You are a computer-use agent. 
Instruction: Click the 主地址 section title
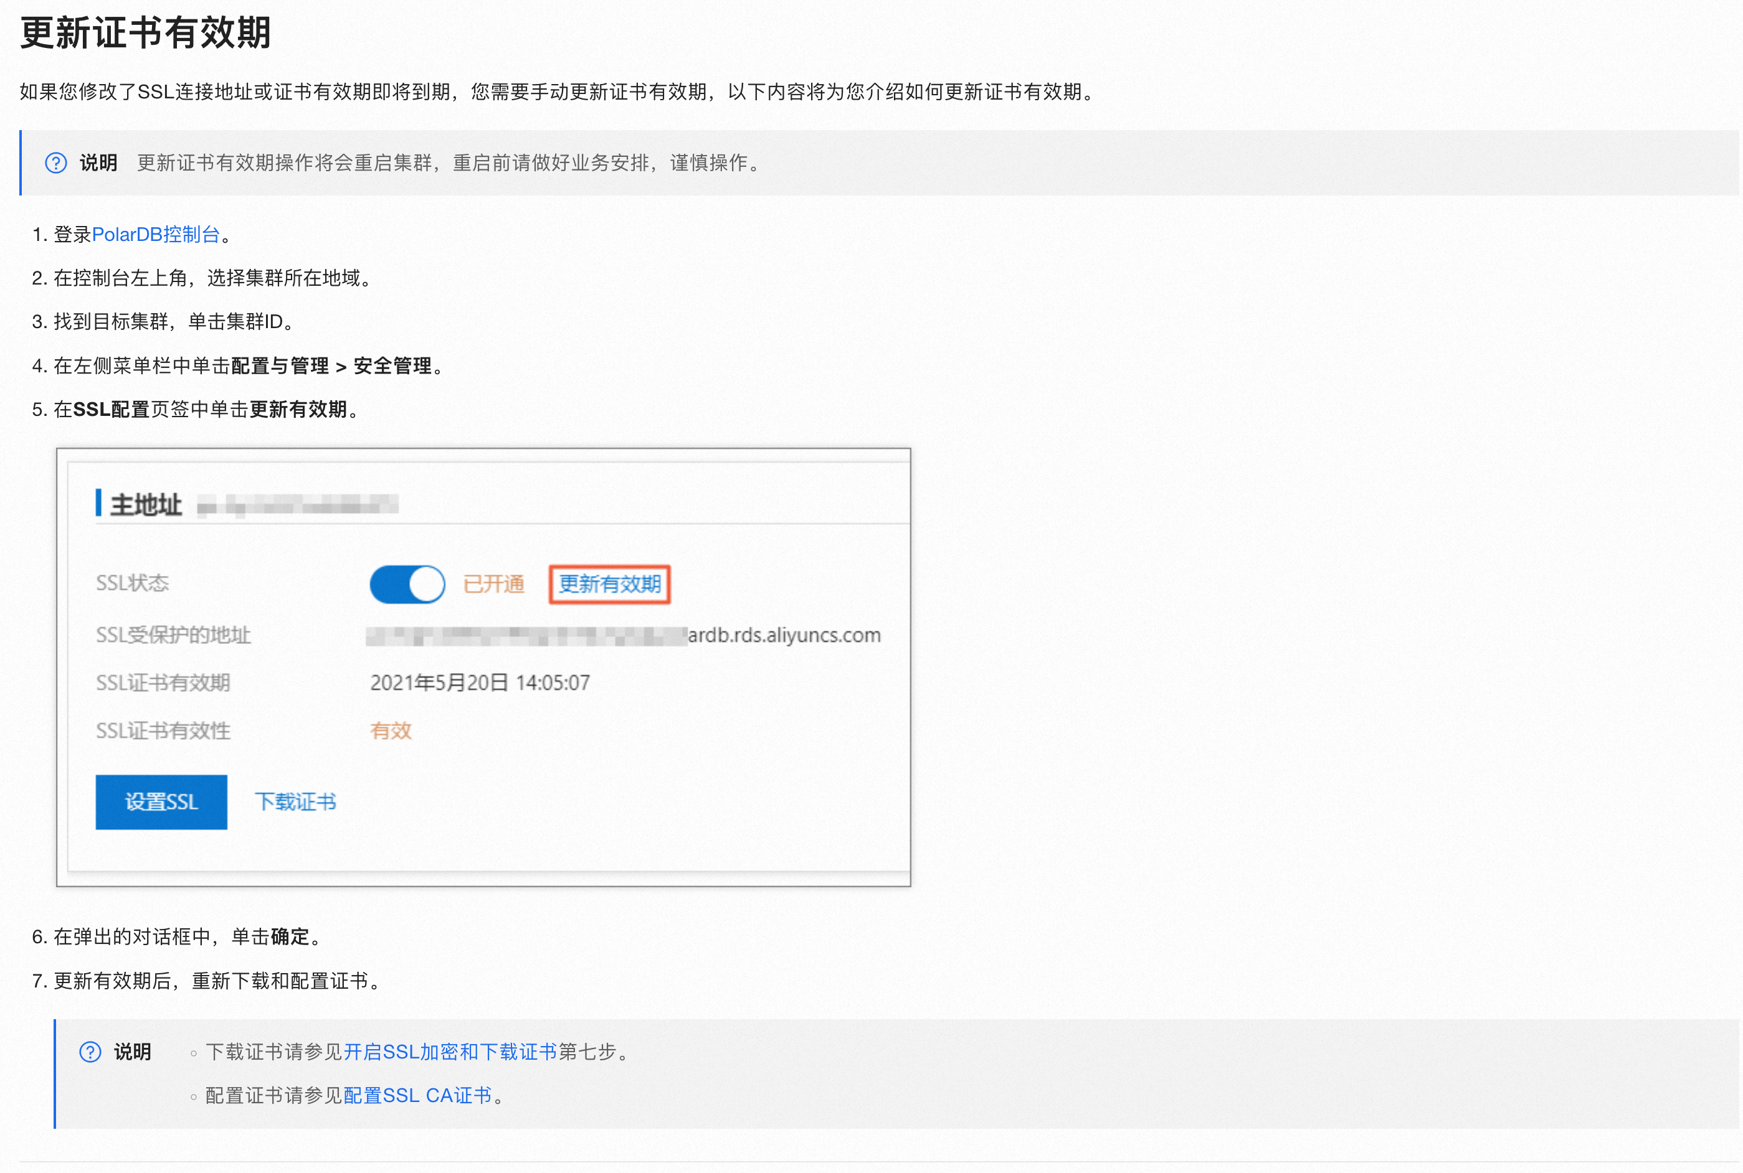[146, 505]
